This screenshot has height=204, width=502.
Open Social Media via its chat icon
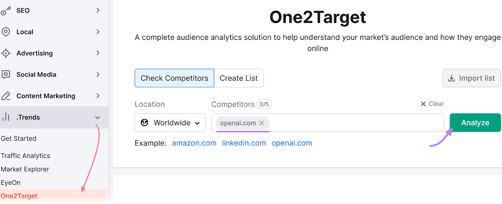click(6, 74)
